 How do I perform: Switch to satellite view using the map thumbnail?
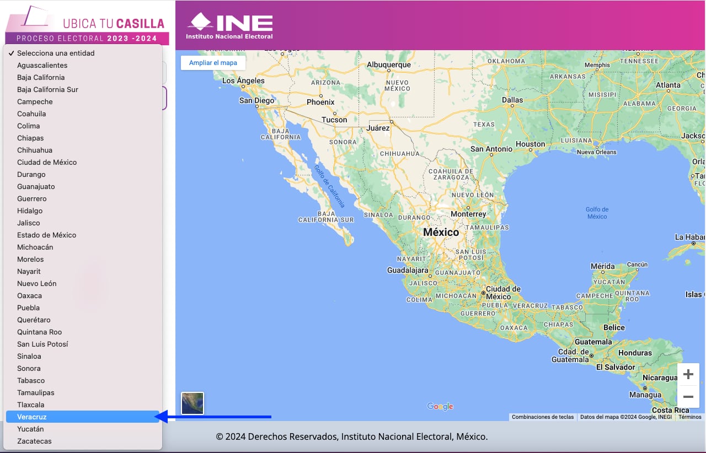coord(191,403)
